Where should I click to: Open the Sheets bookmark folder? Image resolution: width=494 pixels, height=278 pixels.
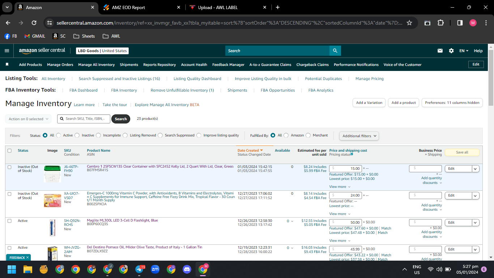(x=84, y=36)
